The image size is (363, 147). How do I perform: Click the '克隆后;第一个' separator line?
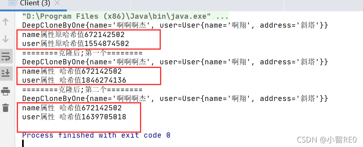tap(82, 53)
